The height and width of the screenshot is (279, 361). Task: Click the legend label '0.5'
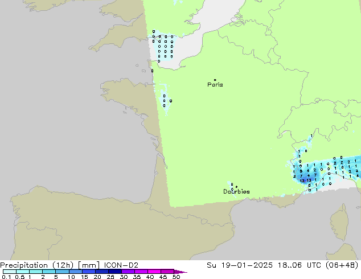[x=19, y=277]
